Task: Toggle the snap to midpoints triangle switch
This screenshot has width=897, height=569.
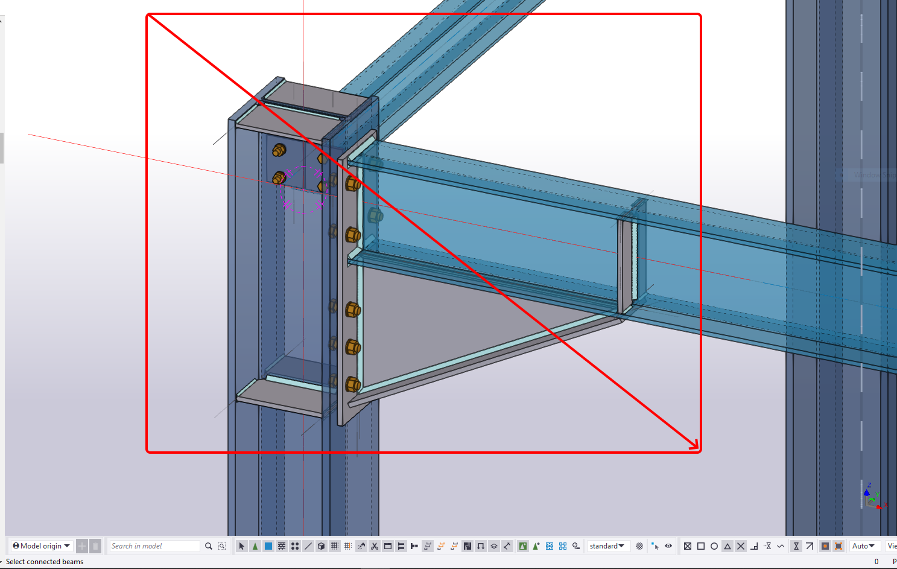Action: coord(727,546)
